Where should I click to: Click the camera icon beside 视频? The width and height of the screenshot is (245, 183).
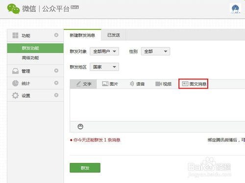click(x=158, y=84)
